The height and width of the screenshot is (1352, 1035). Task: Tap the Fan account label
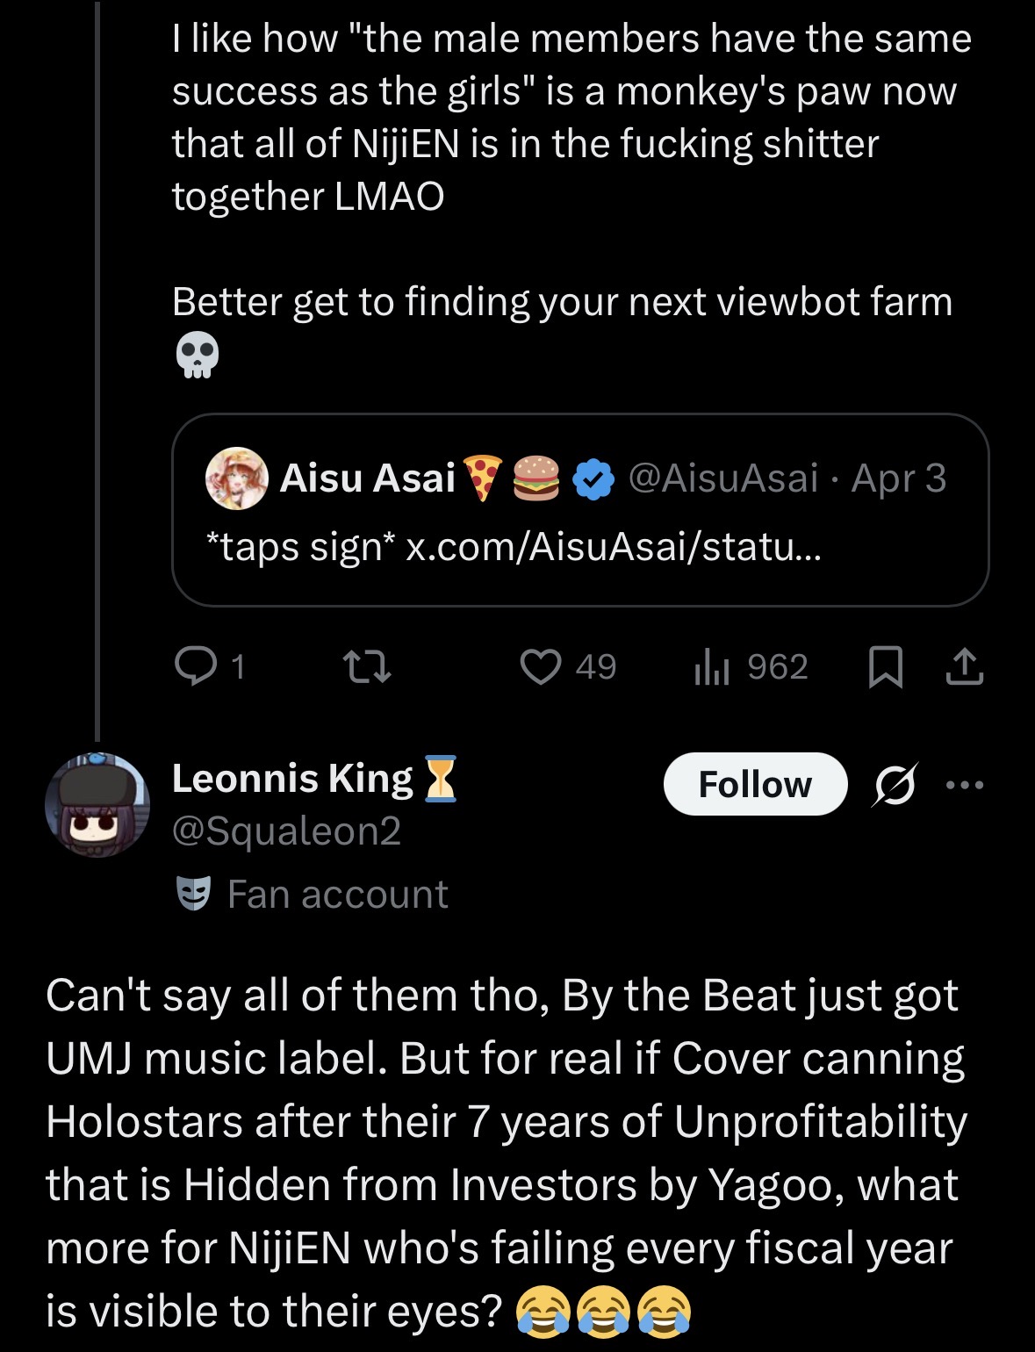[x=337, y=895]
